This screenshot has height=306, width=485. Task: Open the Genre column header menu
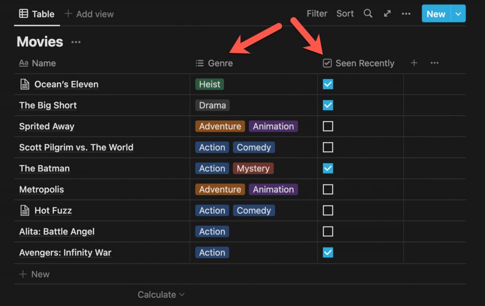point(215,63)
